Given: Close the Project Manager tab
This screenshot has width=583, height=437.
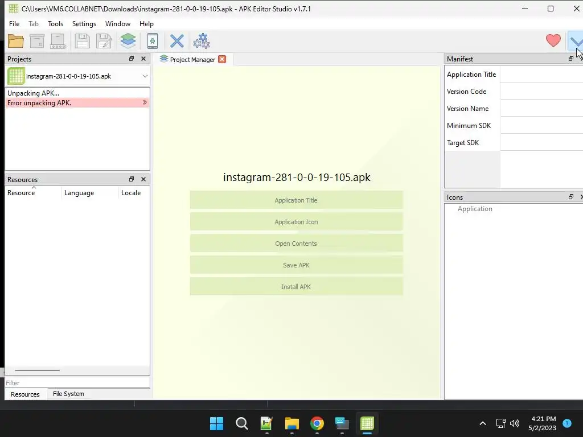Looking at the screenshot, I should [x=222, y=59].
